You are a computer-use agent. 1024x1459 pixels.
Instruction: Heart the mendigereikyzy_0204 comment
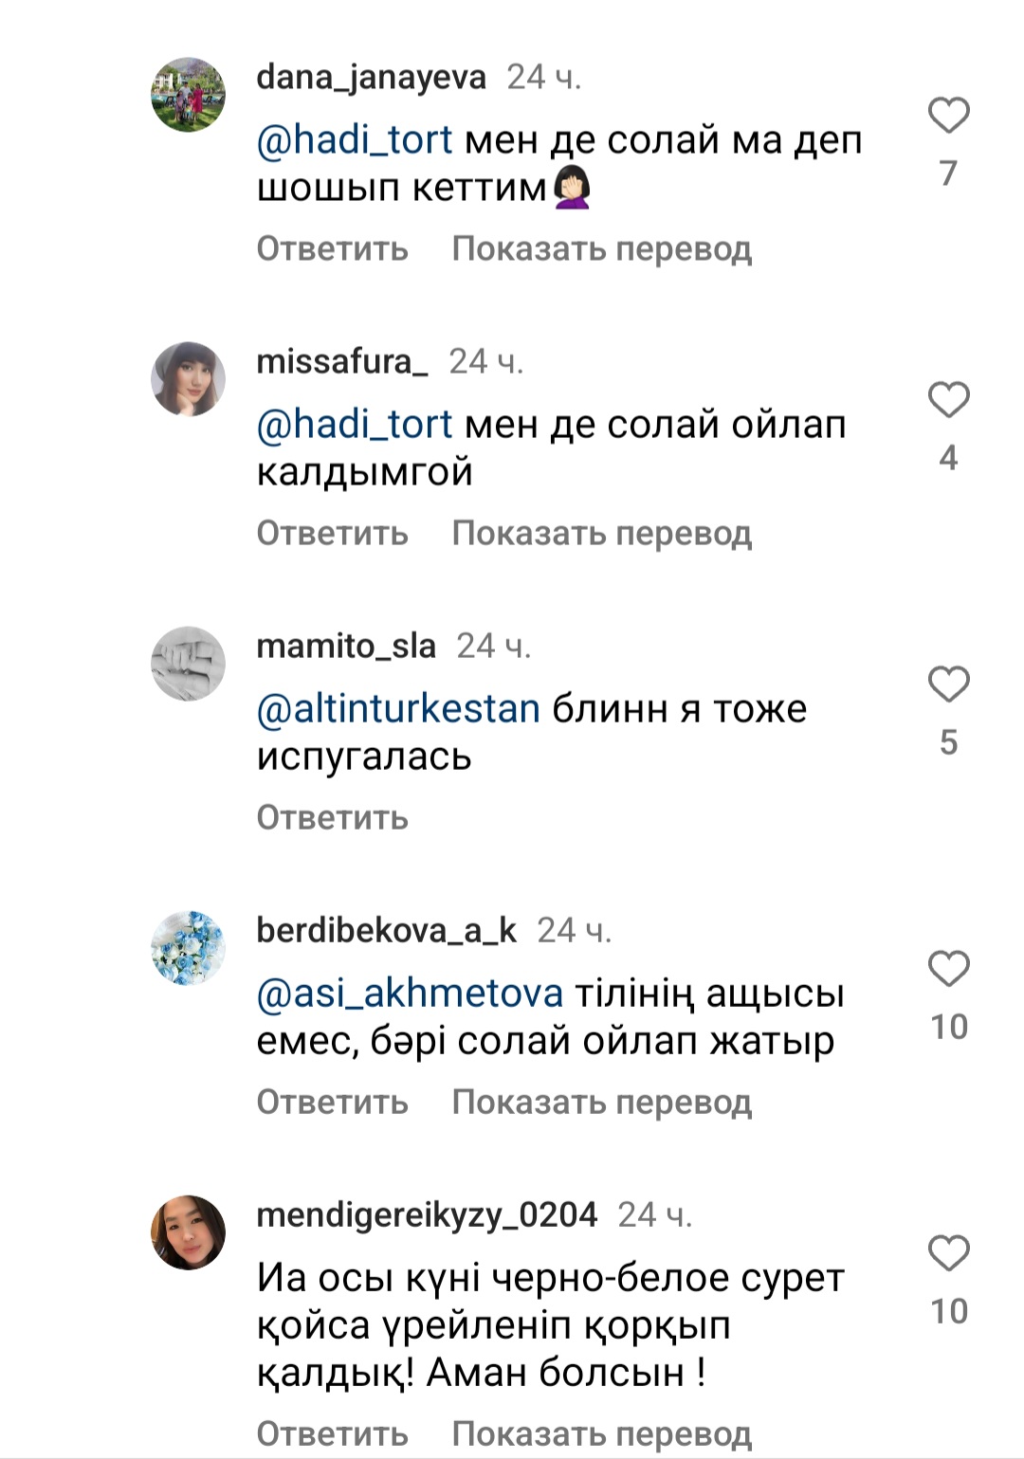click(948, 1253)
